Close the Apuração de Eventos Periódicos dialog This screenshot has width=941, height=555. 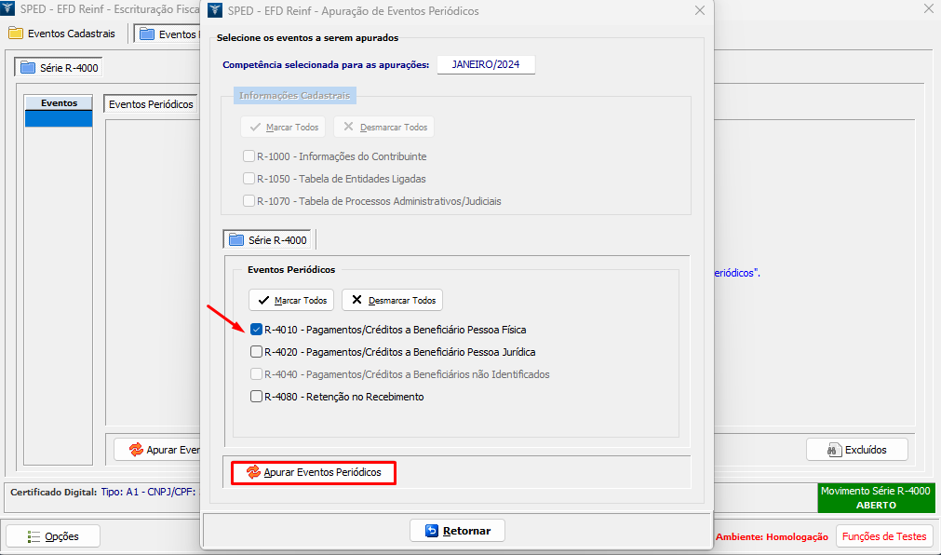pyautogui.click(x=699, y=10)
